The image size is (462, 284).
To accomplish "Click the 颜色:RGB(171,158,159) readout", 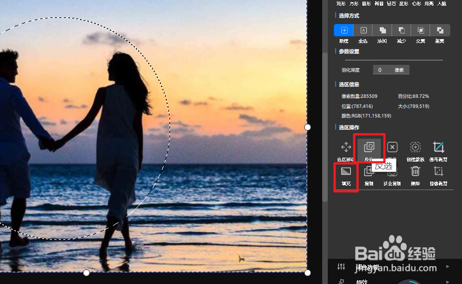I will click(366, 116).
